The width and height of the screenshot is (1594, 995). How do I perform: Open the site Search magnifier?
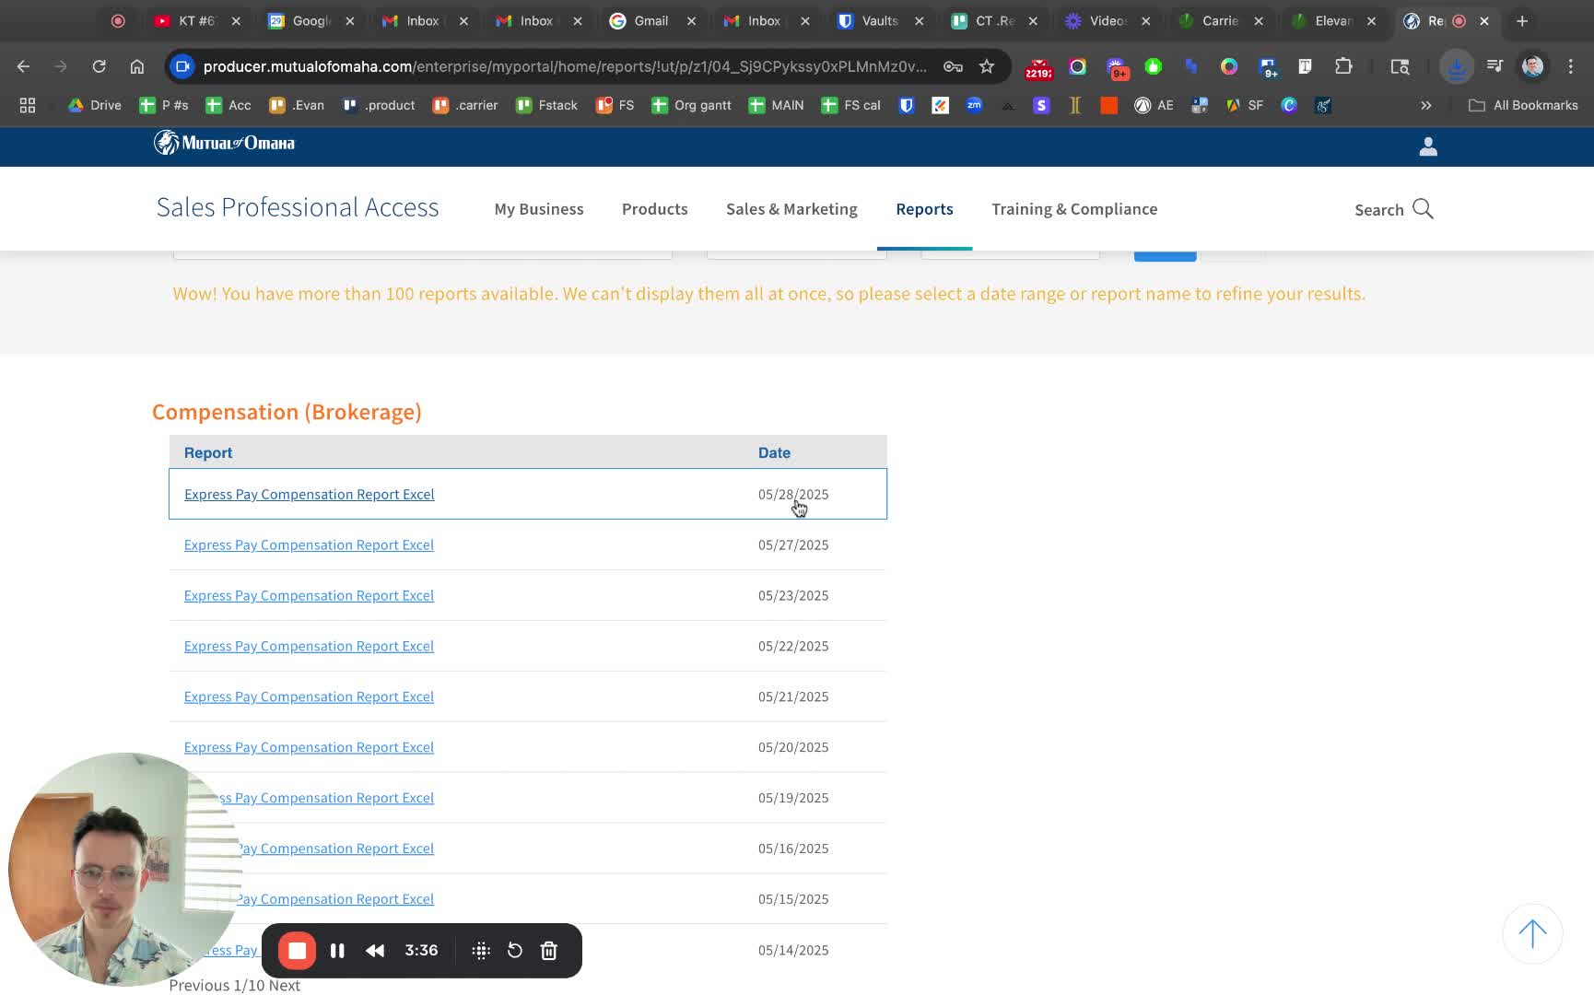(x=1423, y=209)
